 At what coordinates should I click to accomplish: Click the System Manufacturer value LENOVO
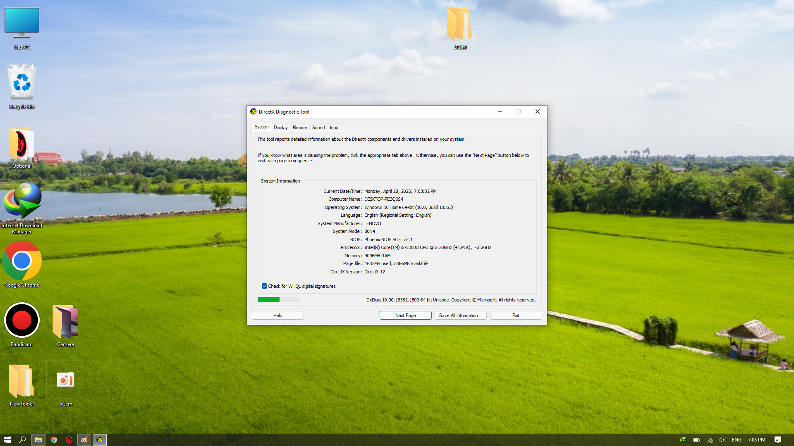(x=373, y=223)
